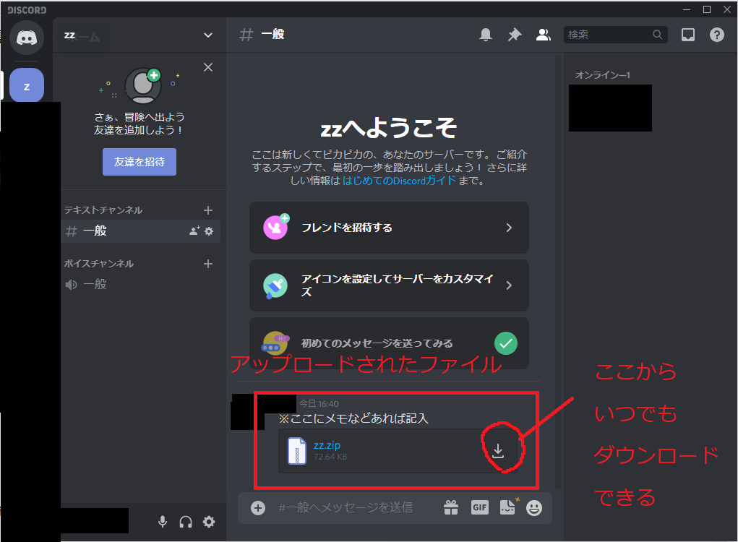
Task: Edit 一般 text channel settings gear
Action: [209, 231]
